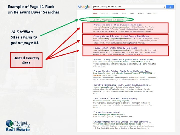Select the Web tab
Screen dimensions: 180x135
pyautogui.click(x=95, y=13)
